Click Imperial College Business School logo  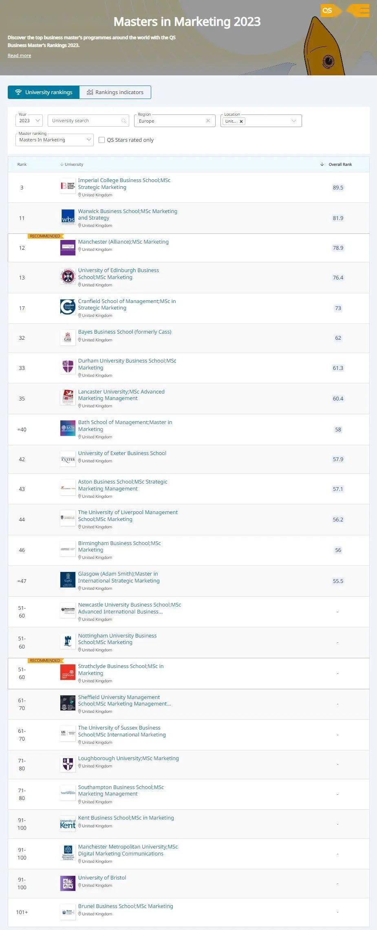[68, 186]
